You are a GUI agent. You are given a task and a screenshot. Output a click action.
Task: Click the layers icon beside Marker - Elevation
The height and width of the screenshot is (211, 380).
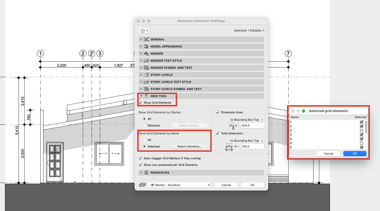(142, 185)
